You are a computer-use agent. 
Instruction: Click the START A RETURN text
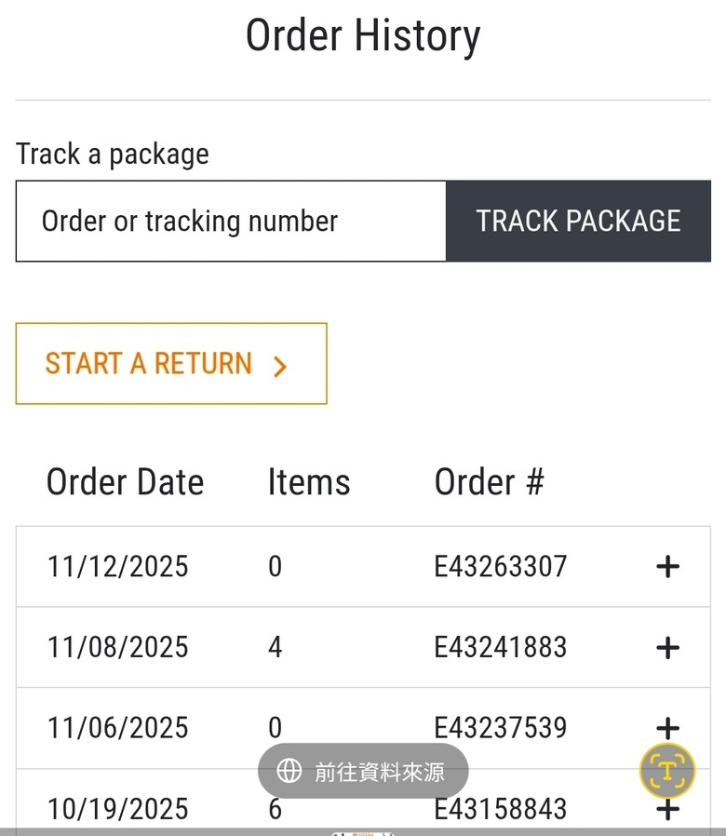coord(149,363)
